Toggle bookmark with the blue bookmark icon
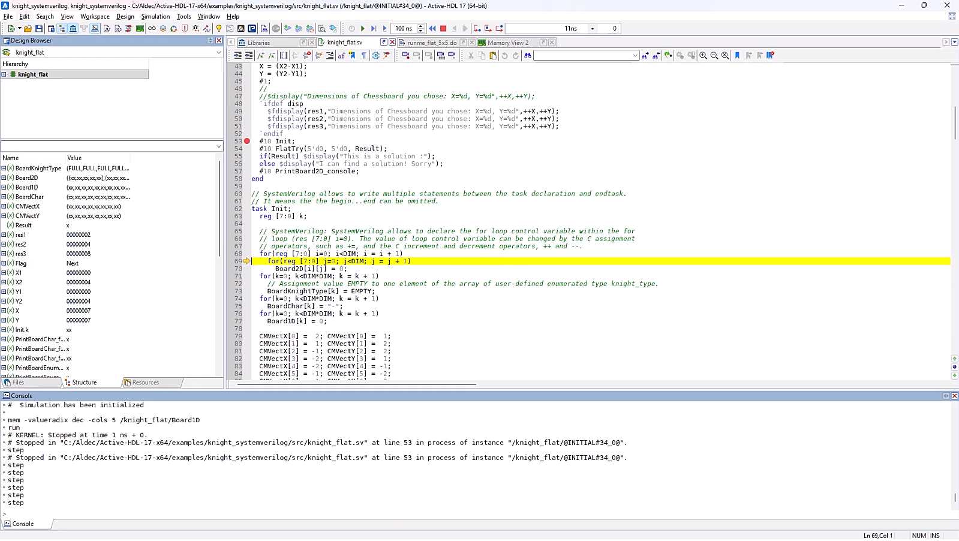The image size is (959, 541). [x=737, y=55]
